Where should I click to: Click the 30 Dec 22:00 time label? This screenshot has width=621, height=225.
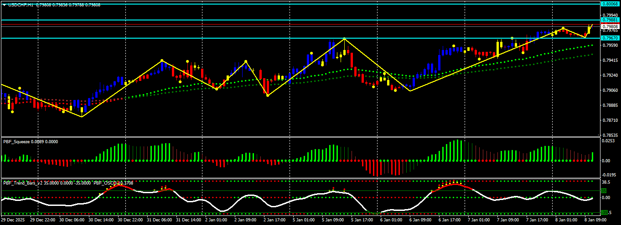pos(130,220)
